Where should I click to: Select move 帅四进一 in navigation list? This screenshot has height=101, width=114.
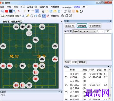74,77
